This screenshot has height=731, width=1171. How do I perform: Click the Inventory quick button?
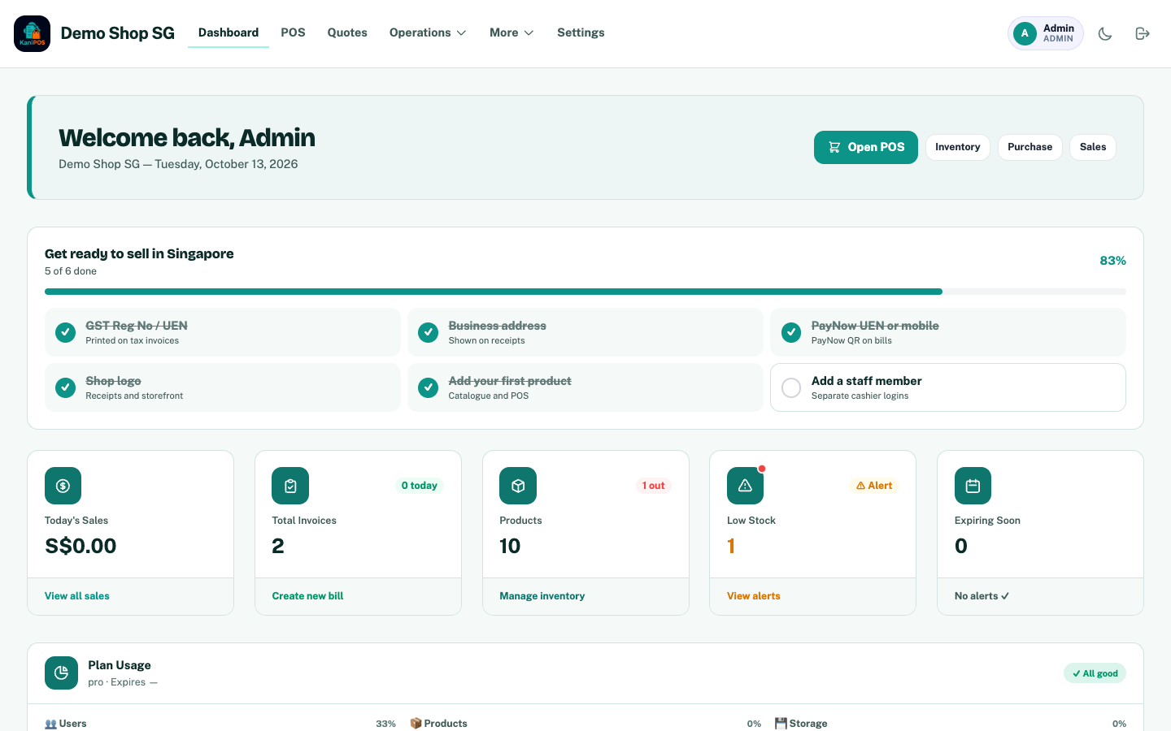point(958,147)
